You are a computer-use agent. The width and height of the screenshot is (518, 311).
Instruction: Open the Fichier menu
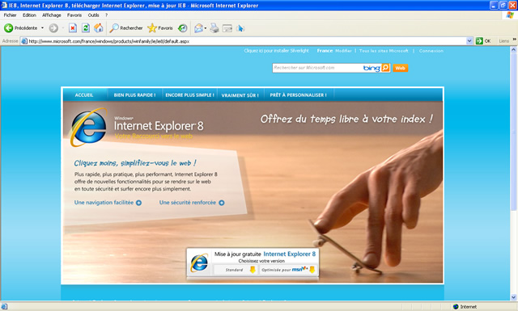point(11,15)
